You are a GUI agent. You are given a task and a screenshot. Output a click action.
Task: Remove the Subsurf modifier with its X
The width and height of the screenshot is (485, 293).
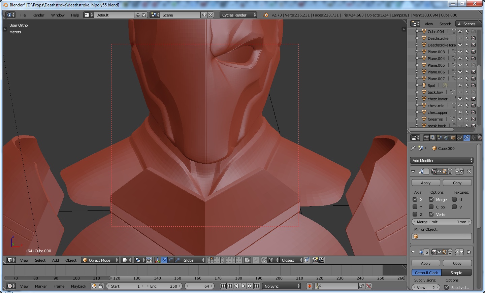469,252
